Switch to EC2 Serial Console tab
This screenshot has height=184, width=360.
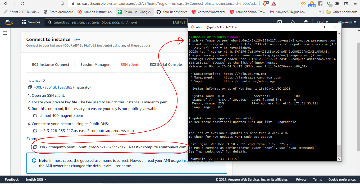coord(166,65)
